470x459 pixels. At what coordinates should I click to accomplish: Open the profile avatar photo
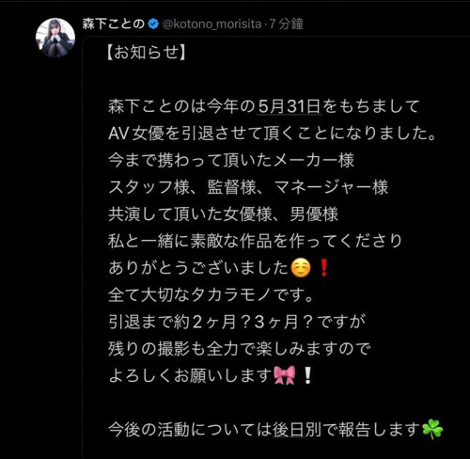click(55, 38)
